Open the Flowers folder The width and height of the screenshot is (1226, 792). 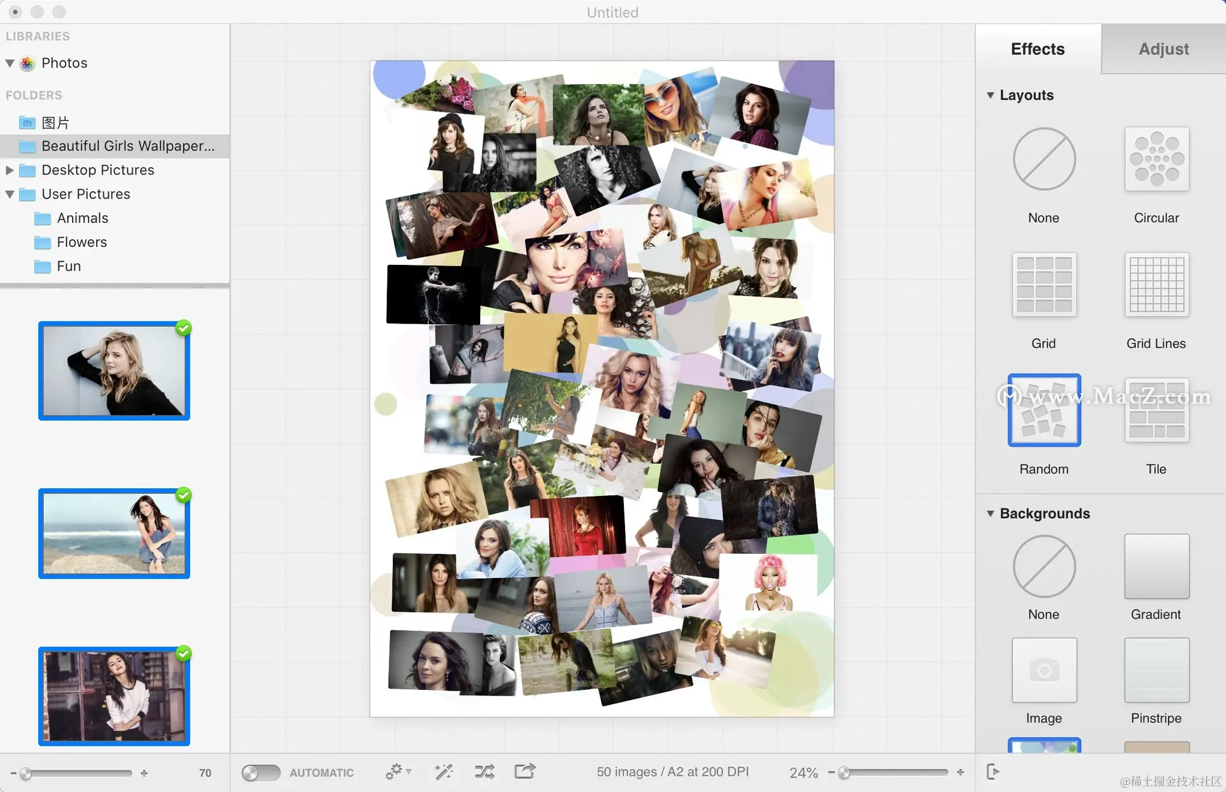pos(81,242)
